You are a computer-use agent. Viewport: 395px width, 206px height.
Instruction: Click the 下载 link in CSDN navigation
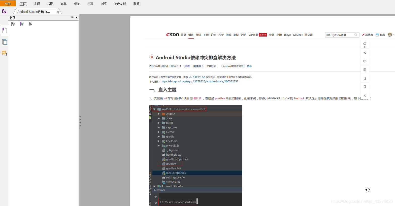(206, 35)
